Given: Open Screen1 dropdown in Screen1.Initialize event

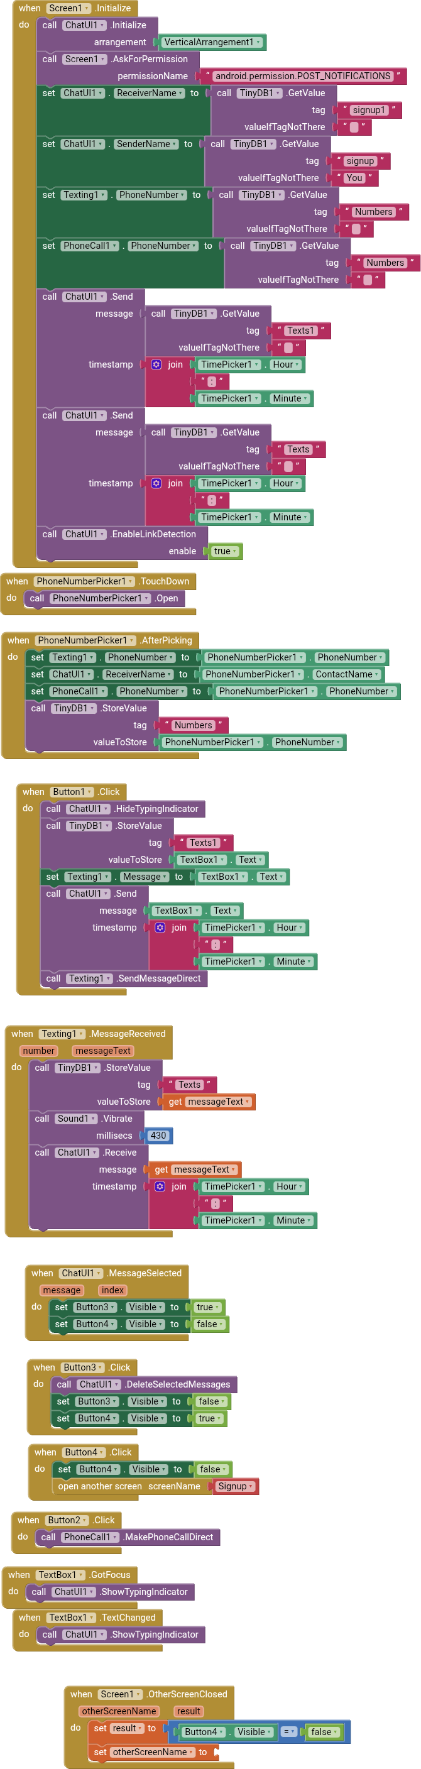Looking at the screenshot, I should pyautogui.click(x=69, y=8).
